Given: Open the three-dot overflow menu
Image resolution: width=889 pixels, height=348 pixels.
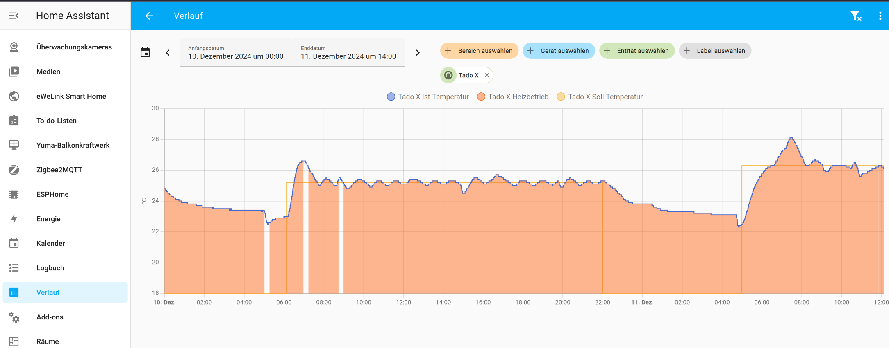Looking at the screenshot, I should [880, 16].
